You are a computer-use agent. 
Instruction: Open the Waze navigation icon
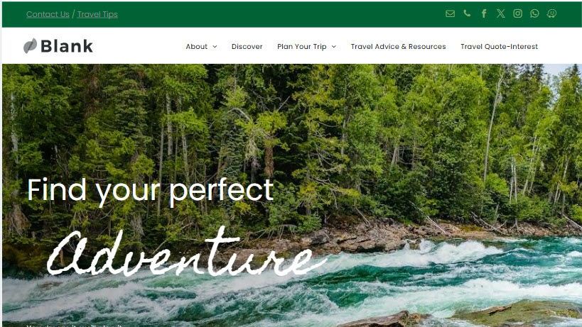(551, 13)
